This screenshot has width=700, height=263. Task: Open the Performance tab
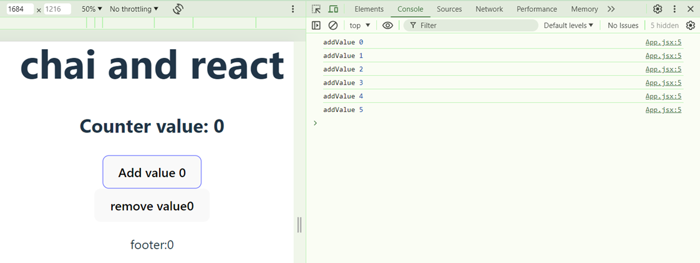tap(537, 9)
